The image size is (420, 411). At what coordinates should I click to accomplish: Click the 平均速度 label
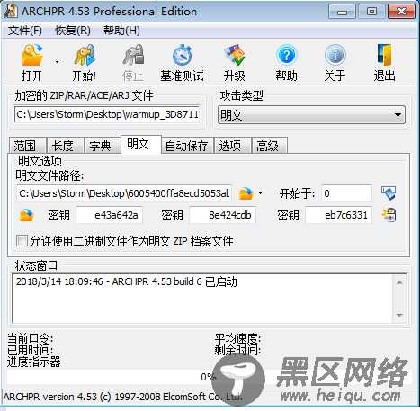point(237,338)
